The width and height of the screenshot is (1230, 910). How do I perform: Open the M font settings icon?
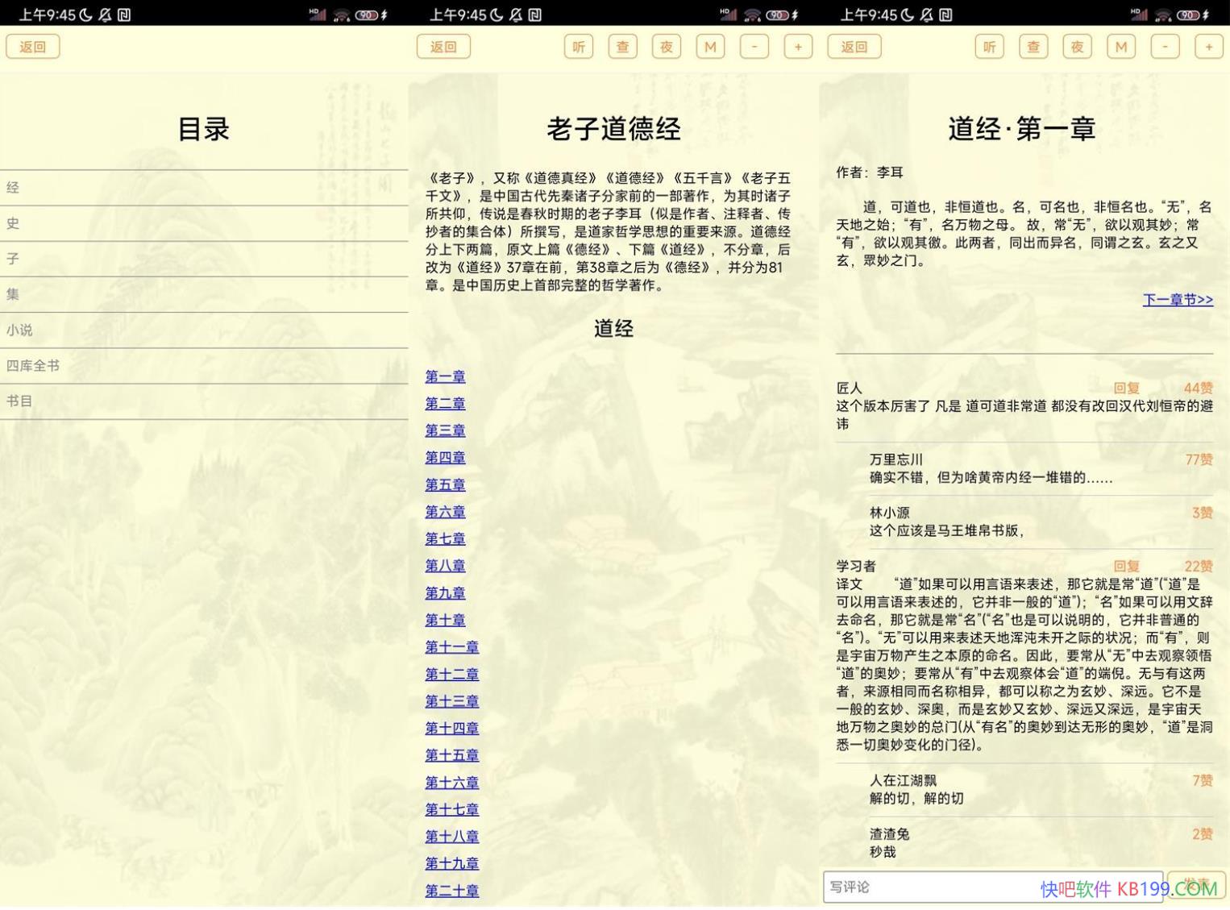pos(710,46)
